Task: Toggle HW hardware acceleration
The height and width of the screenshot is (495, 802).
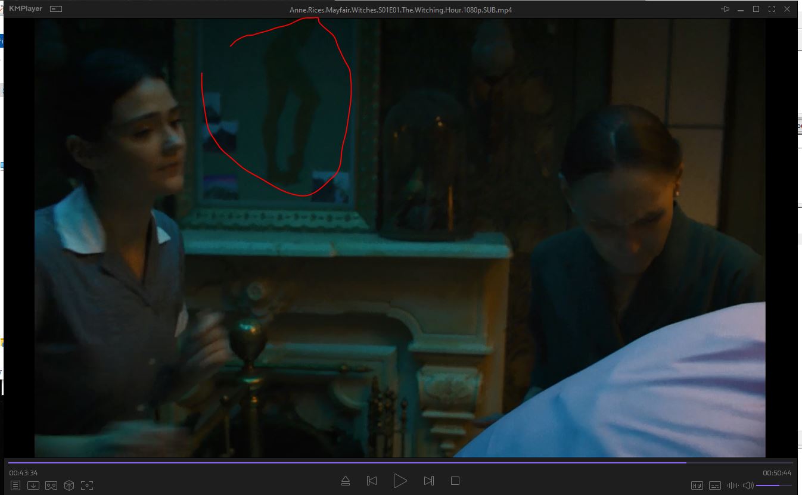Action: (697, 485)
